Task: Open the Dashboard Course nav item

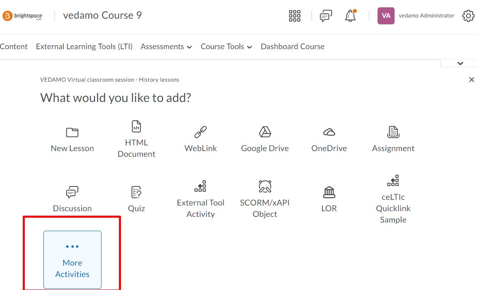Action: [x=293, y=47]
